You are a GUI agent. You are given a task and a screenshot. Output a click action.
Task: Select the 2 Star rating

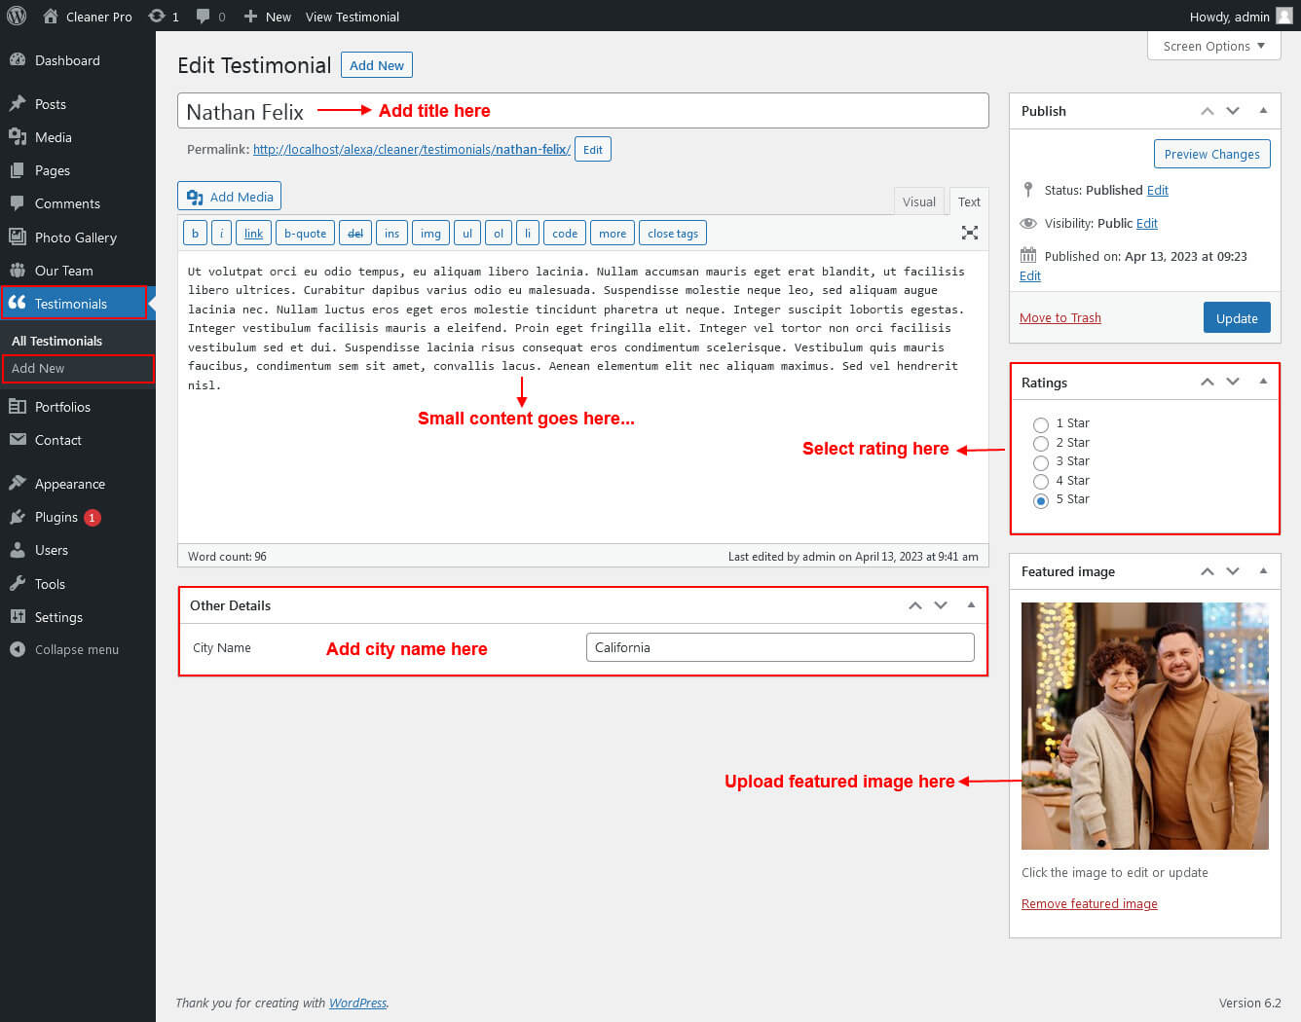pos(1041,443)
